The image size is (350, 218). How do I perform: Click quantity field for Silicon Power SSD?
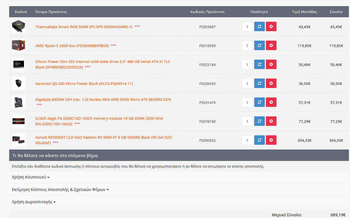(x=247, y=65)
